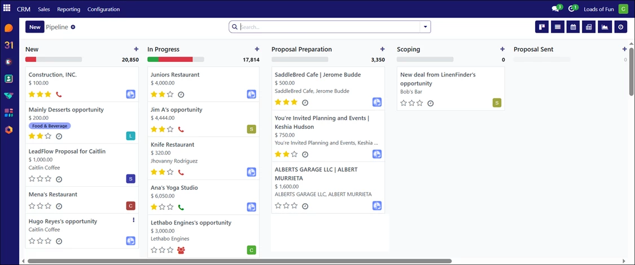
Task: Click the user avatar C in top bar
Action: click(x=623, y=8)
